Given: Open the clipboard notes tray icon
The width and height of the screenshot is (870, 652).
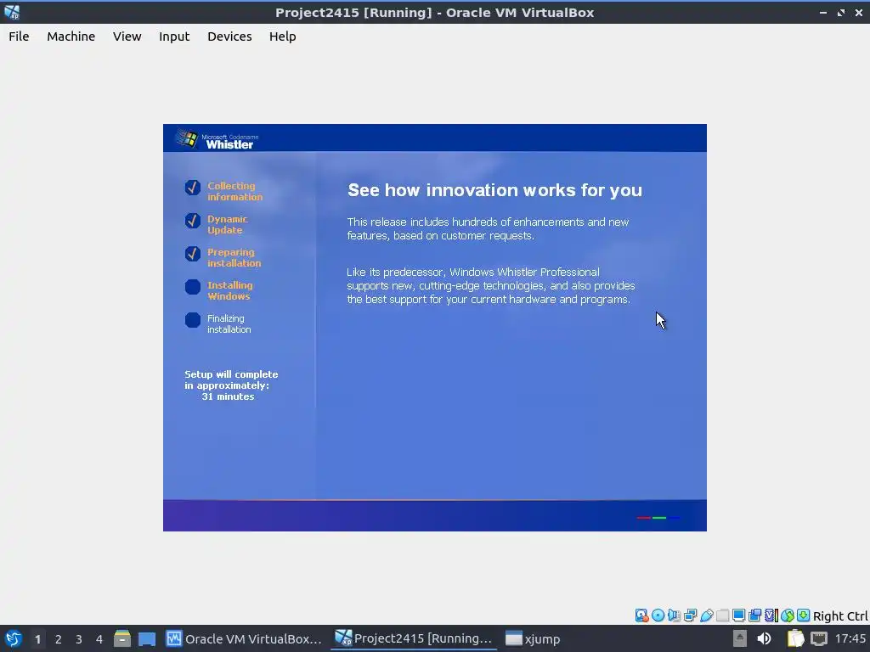Looking at the screenshot, I should [795, 638].
